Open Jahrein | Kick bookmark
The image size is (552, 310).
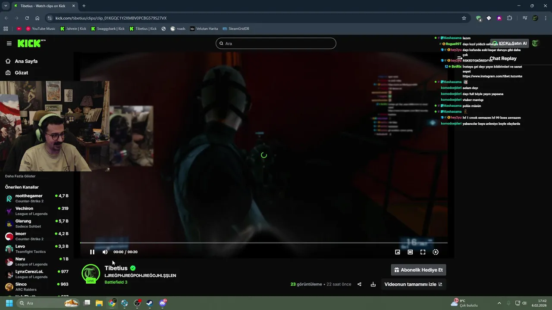[73, 29]
